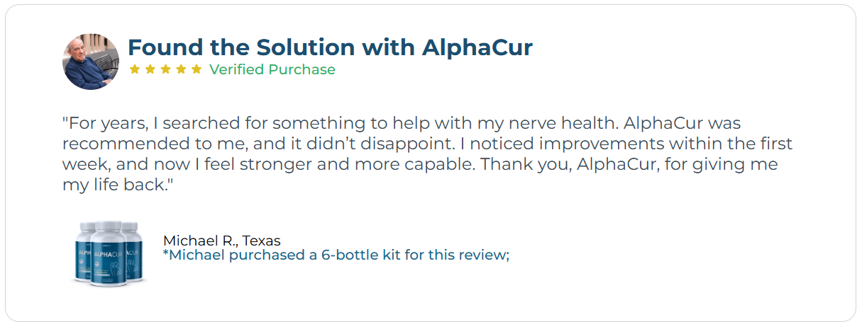Click the second gold rating star
This screenshot has width=862, height=329.
tap(150, 69)
